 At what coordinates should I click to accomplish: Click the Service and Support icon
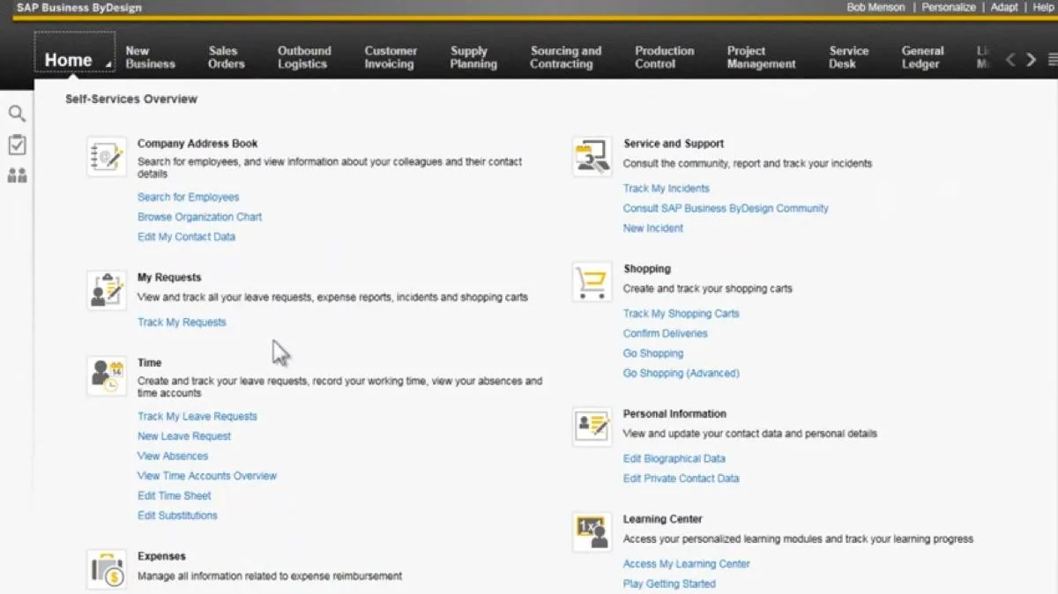pos(592,157)
